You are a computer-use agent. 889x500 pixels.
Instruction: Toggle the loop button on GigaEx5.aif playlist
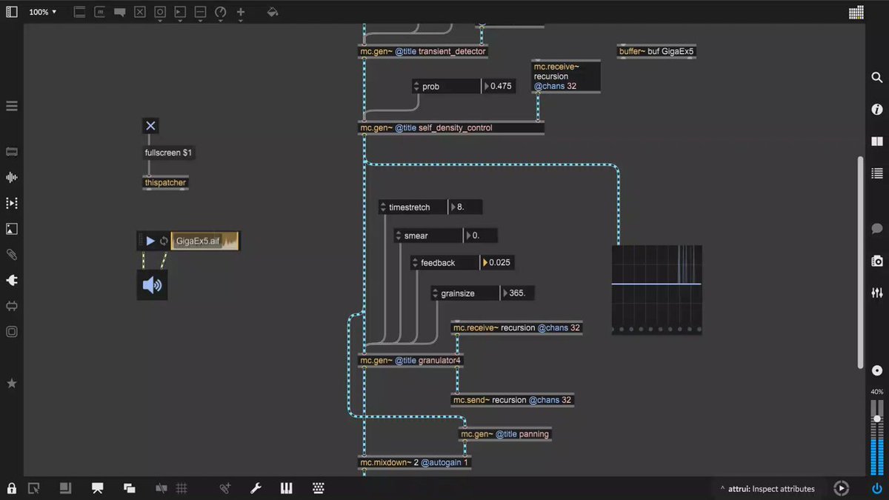point(164,241)
